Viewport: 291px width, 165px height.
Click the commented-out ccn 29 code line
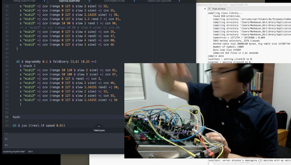70,27
